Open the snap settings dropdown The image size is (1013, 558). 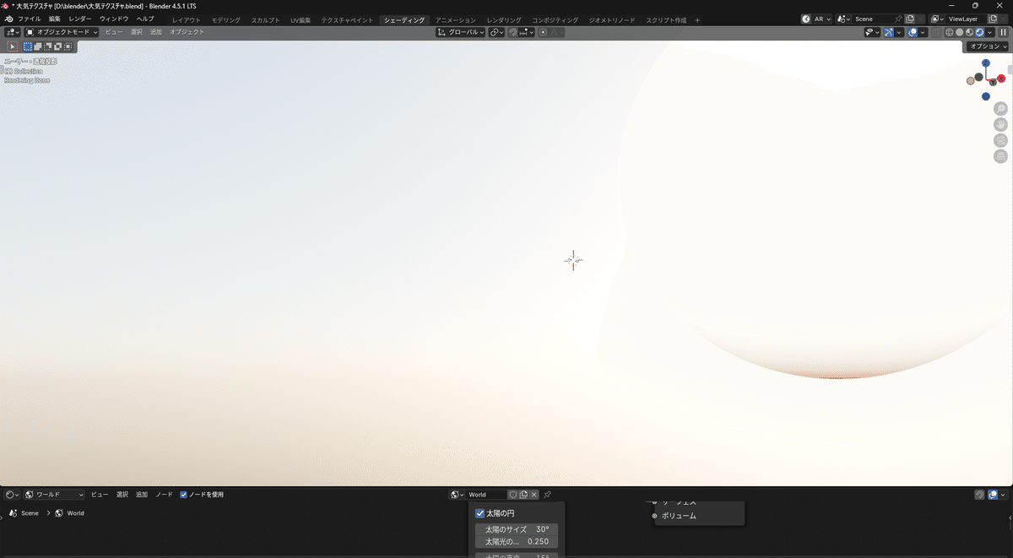pos(526,32)
